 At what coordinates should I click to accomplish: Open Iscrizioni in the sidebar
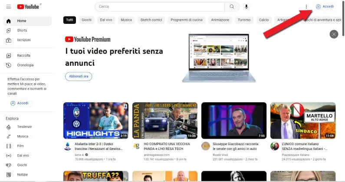(27, 40)
